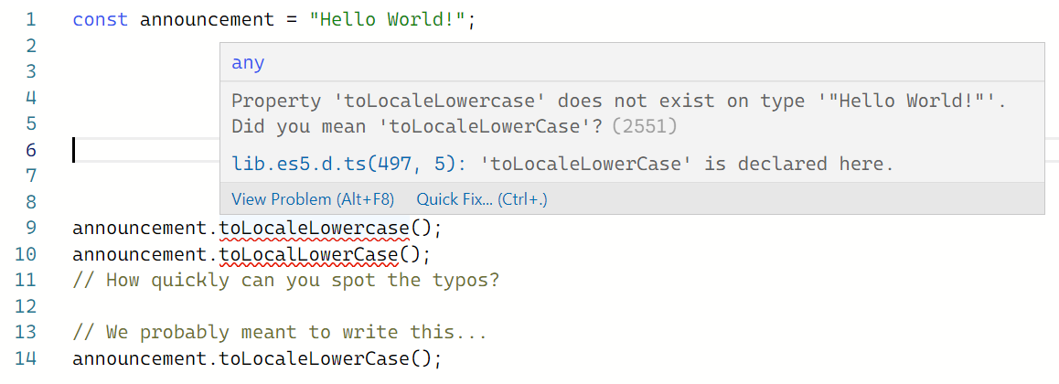Click line number 12 in the gutter
1059x384 pixels.
[x=26, y=305]
